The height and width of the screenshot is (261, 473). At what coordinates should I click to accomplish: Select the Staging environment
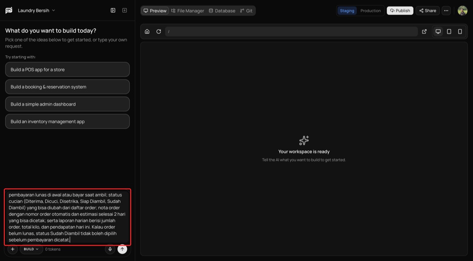coord(347,11)
